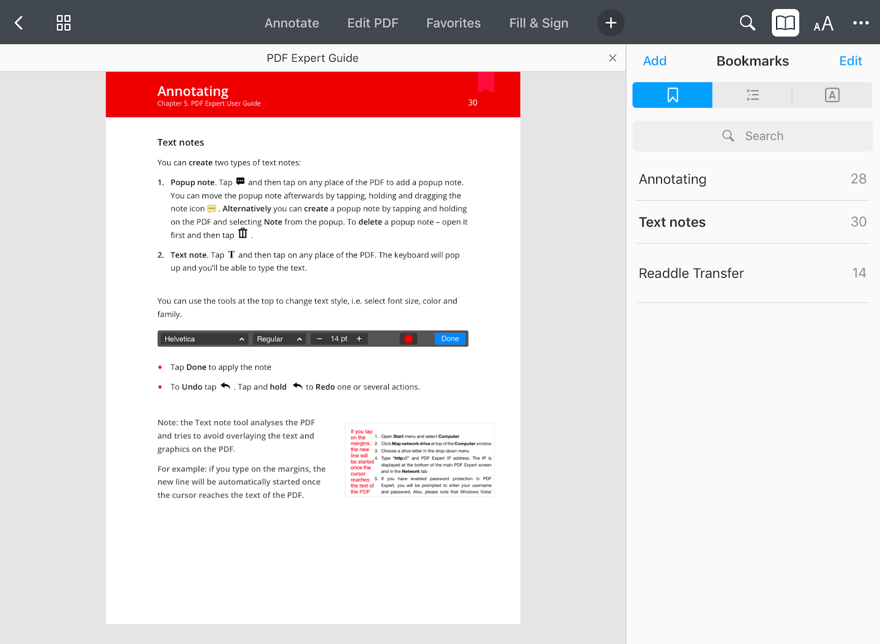Image resolution: width=880 pixels, height=644 pixels.
Task: Tap the plus button in the toolbar
Action: tap(610, 23)
